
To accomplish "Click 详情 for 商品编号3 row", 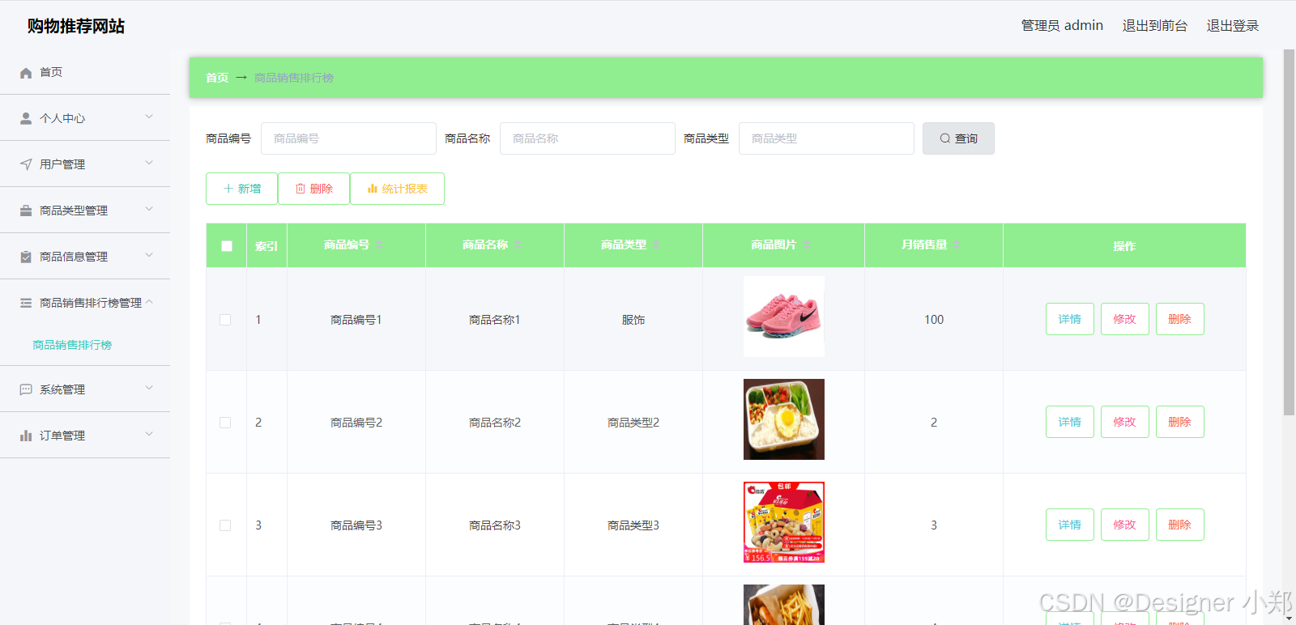I will [1070, 525].
